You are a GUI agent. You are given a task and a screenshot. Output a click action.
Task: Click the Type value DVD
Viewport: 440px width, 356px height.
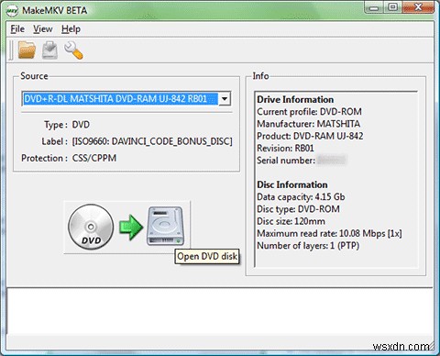click(x=81, y=125)
